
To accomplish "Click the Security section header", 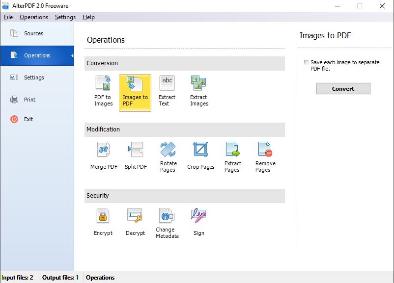I will coord(185,196).
